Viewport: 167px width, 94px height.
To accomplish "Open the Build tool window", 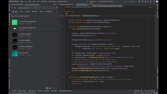I will click(x=40, y=91).
